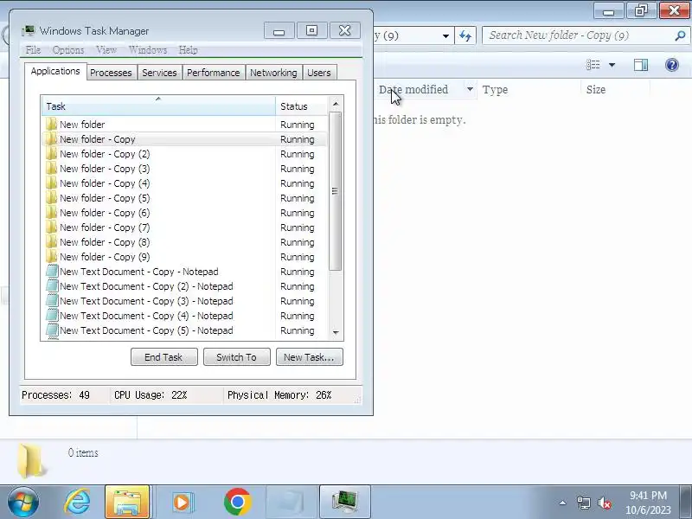Select New folder - Copy (7) task
Viewport: 692px width, 519px height.
click(184, 227)
